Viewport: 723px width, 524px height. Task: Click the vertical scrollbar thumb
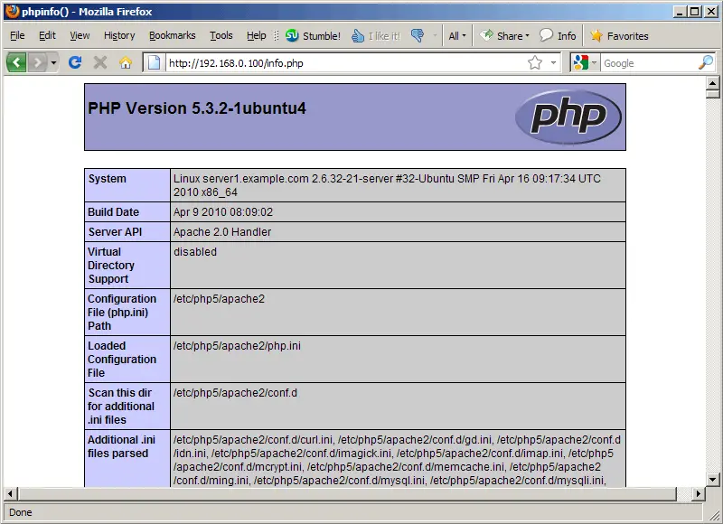(712, 94)
